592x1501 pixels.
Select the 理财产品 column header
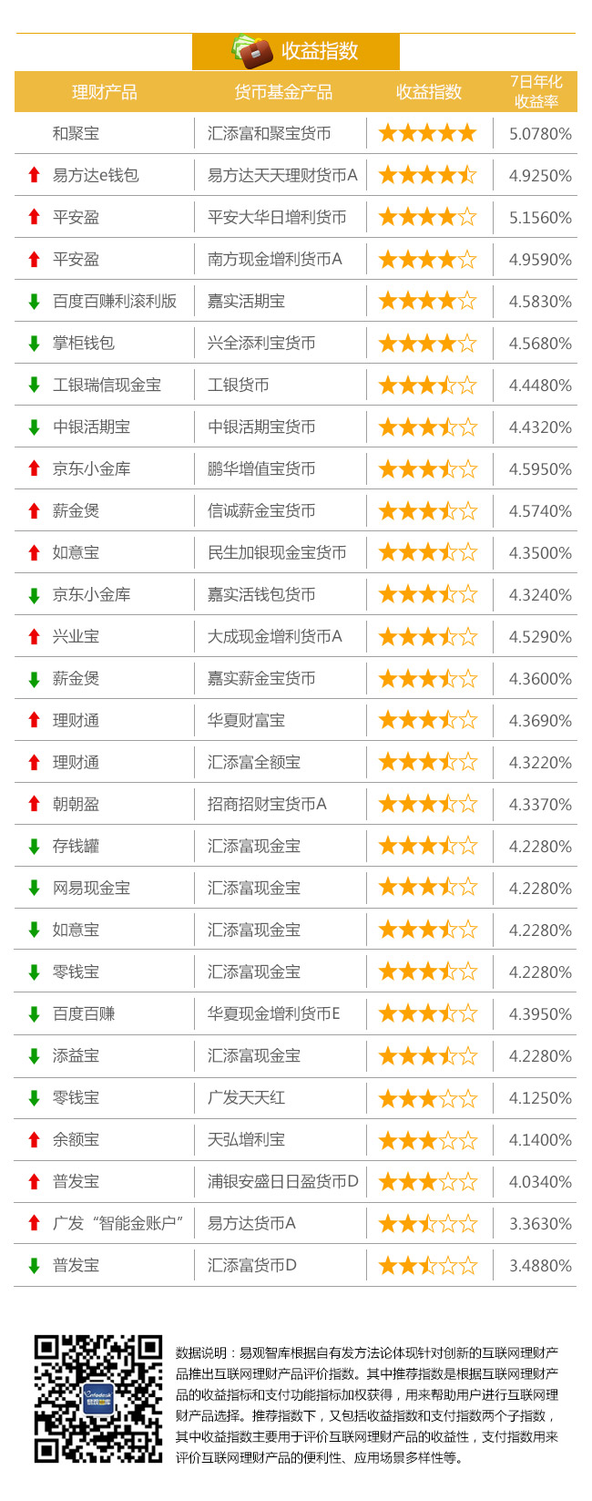[105, 92]
